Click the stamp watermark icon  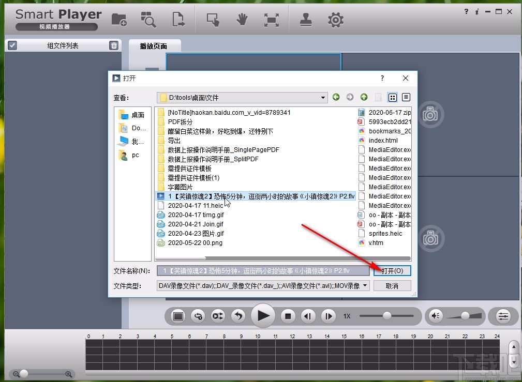pyautogui.click(x=306, y=20)
